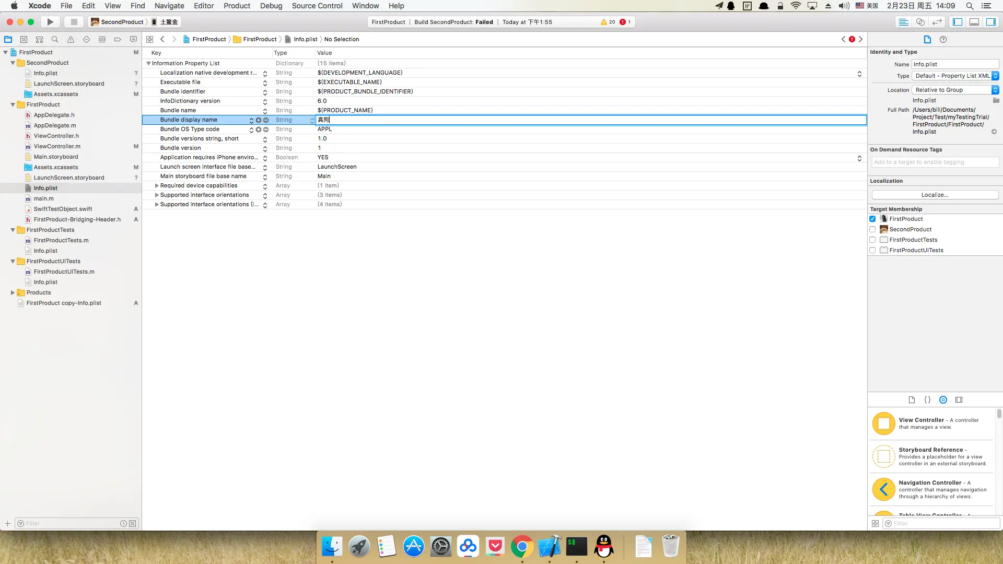This screenshot has width=1003, height=564.
Task: Show the Quick Help inspector icon
Action: pos(943,39)
